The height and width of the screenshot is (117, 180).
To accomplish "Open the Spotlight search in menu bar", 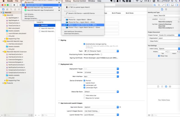I will tap(176, 1).
